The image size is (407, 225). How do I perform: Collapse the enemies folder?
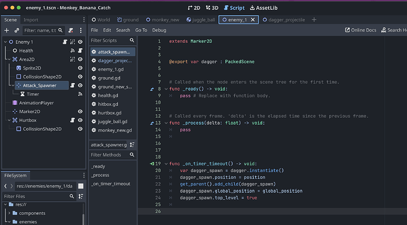coord(9,222)
